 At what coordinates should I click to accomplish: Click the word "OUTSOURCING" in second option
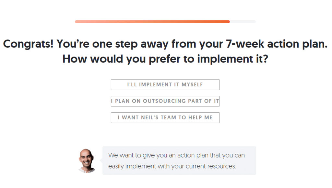coord(164,101)
